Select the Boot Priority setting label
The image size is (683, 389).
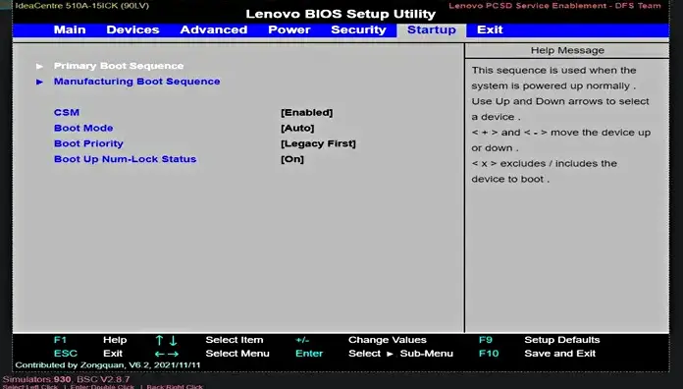point(88,143)
